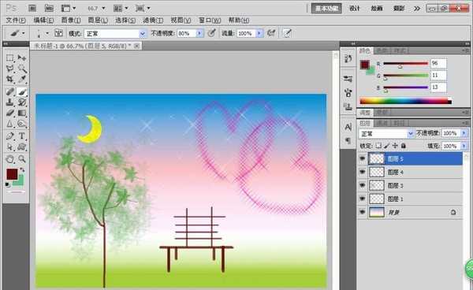Select the Rectangular Marquee tool
Screen dimensions: 473x290
click(x=10, y=58)
